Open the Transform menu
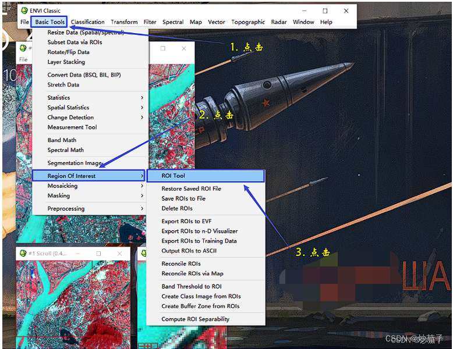The width and height of the screenshot is (453, 349). 124,22
